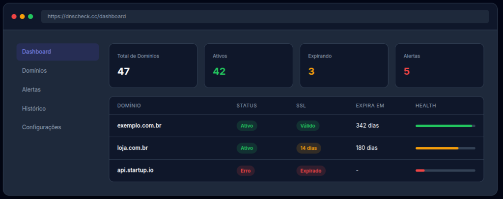Open the Dashboard sidebar item

(57, 52)
